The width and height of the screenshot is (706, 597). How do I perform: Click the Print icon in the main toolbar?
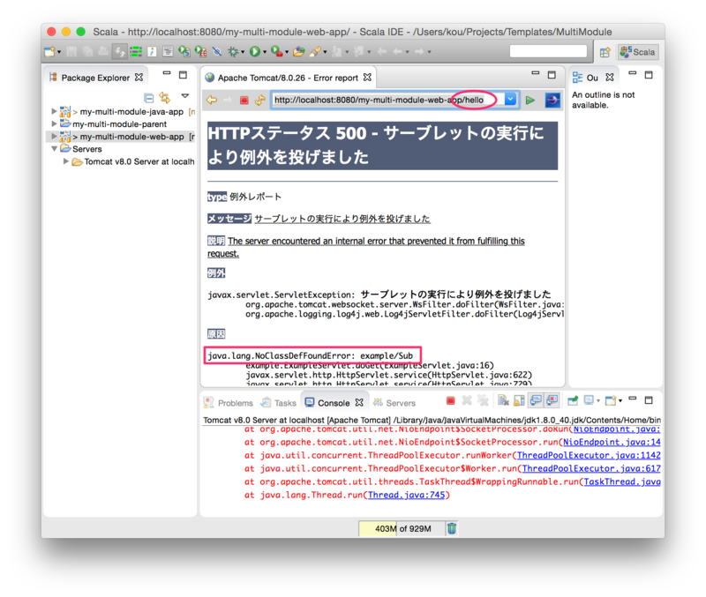coord(102,52)
